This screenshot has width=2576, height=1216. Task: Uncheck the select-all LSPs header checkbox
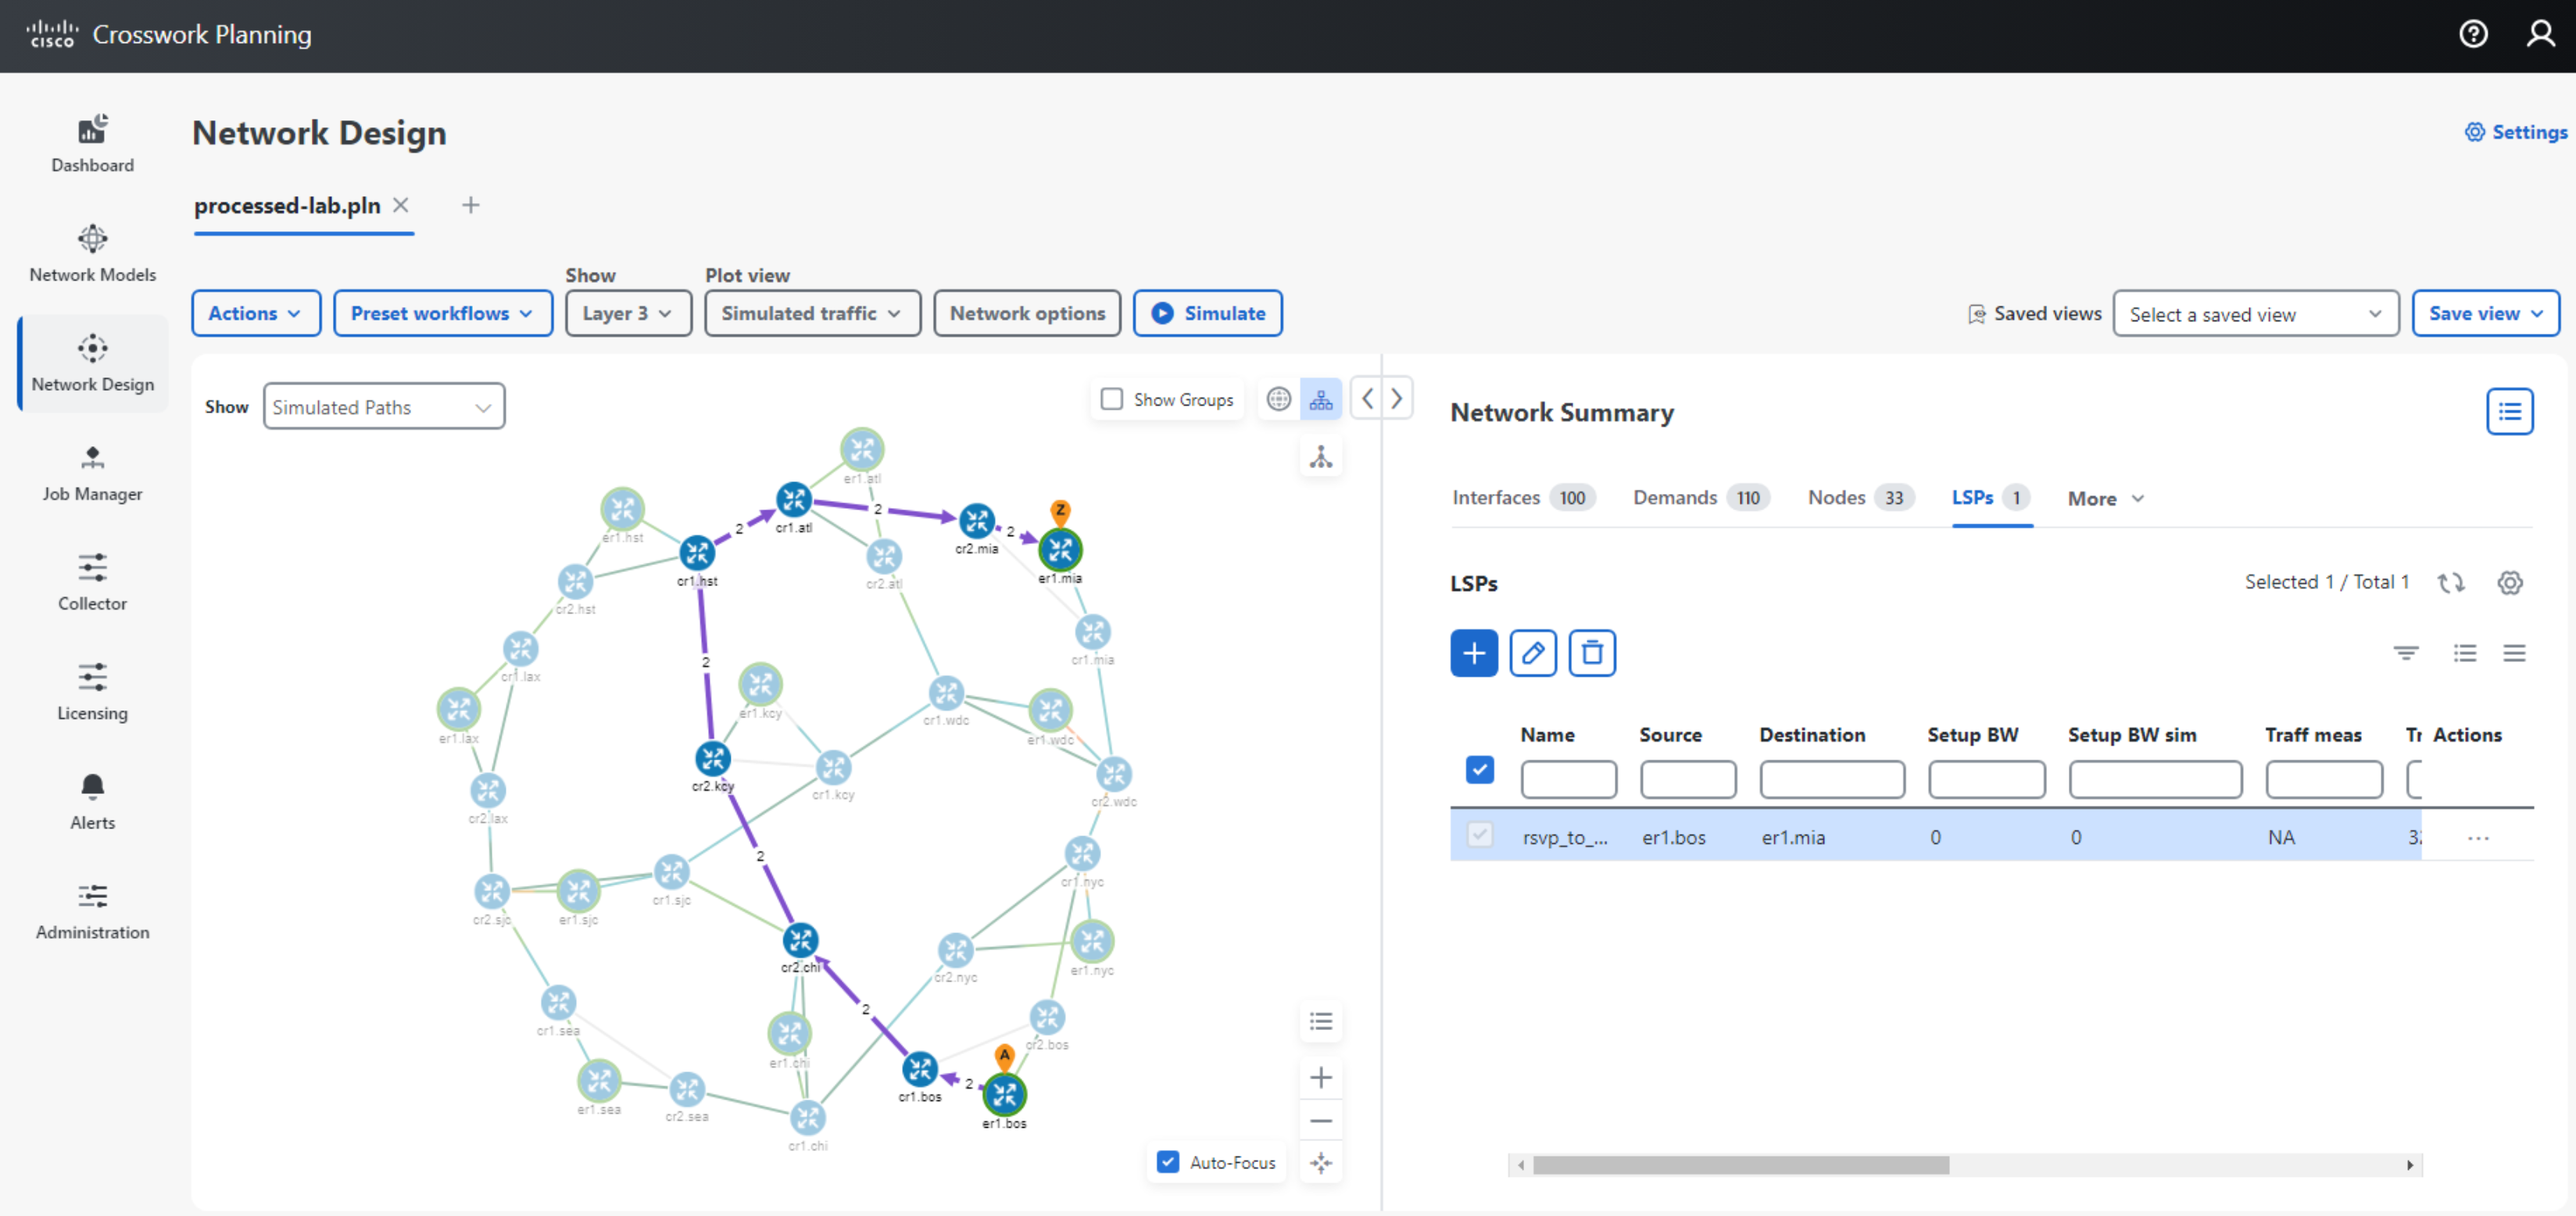[x=1479, y=769]
